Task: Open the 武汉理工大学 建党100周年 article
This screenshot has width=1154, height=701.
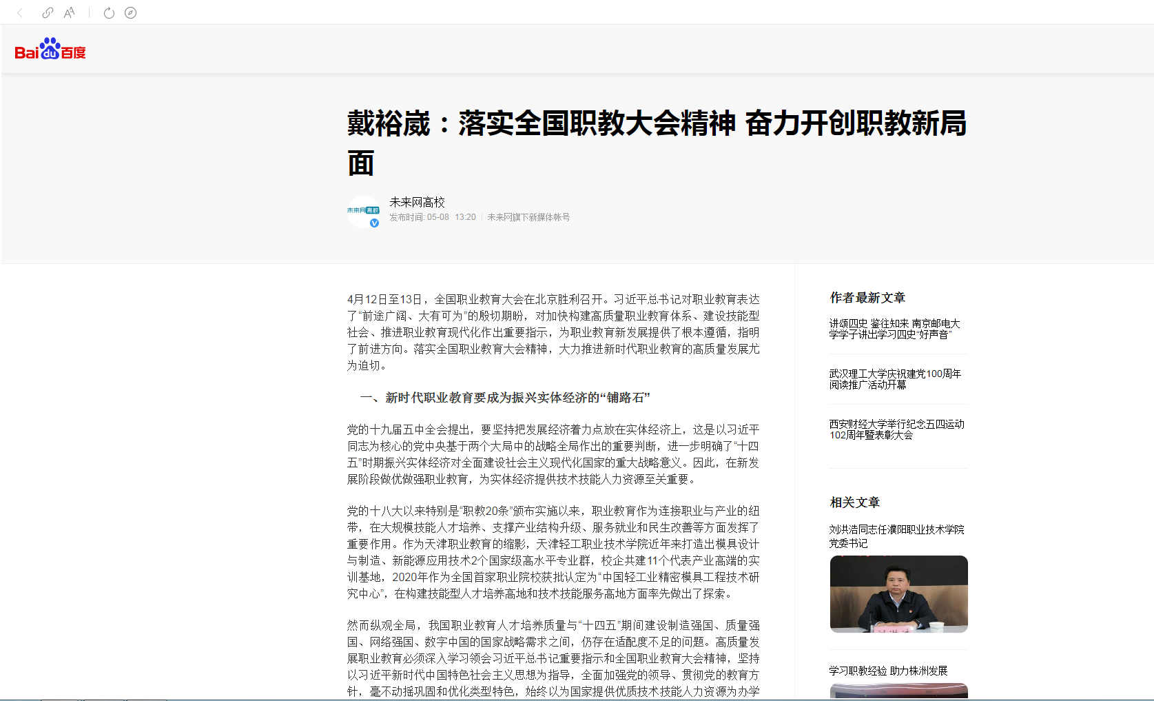Action: pyautogui.click(x=895, y=379)
